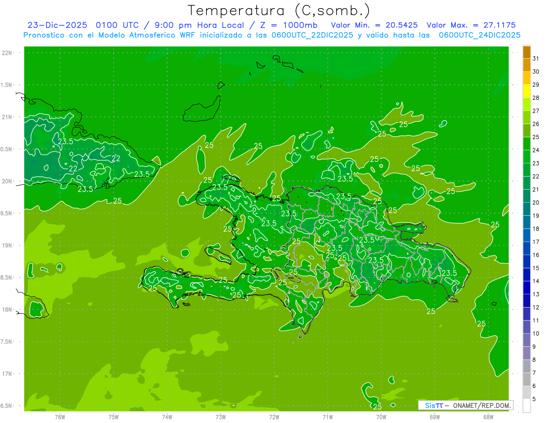This screenshot has height=423, width=548.
Task: Click the "28" tick on the color scale
Action: [536, 98]
